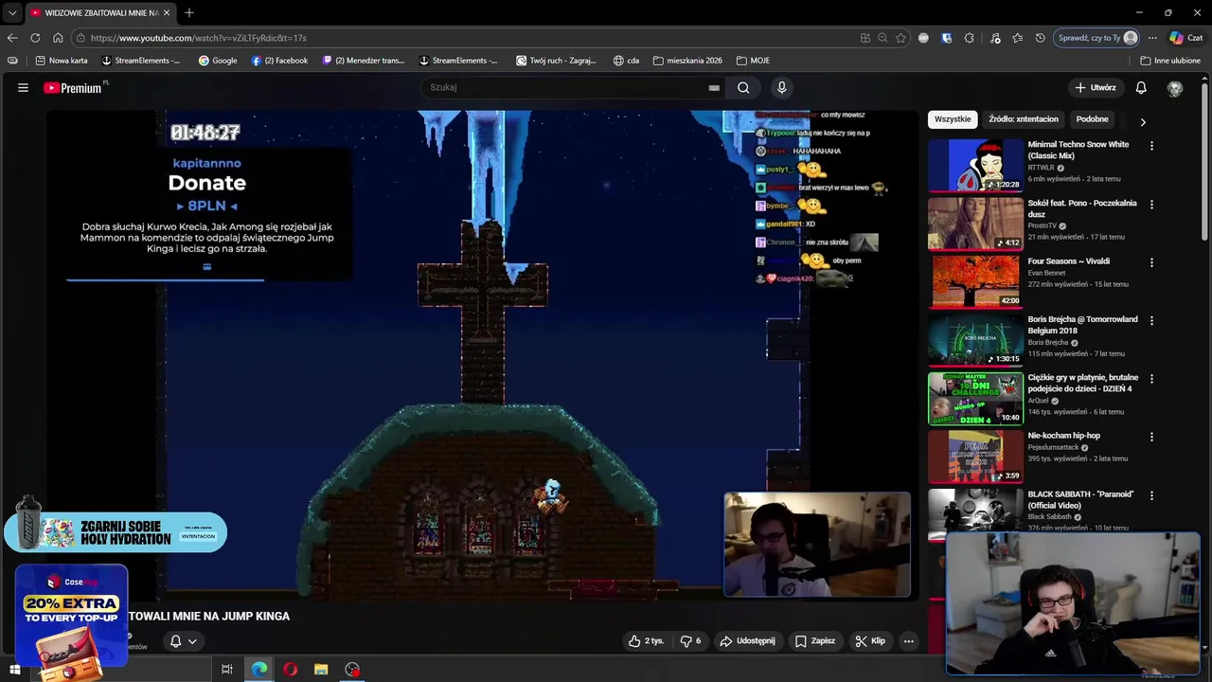Open Windows Start menu

click(x=15, y=670)
